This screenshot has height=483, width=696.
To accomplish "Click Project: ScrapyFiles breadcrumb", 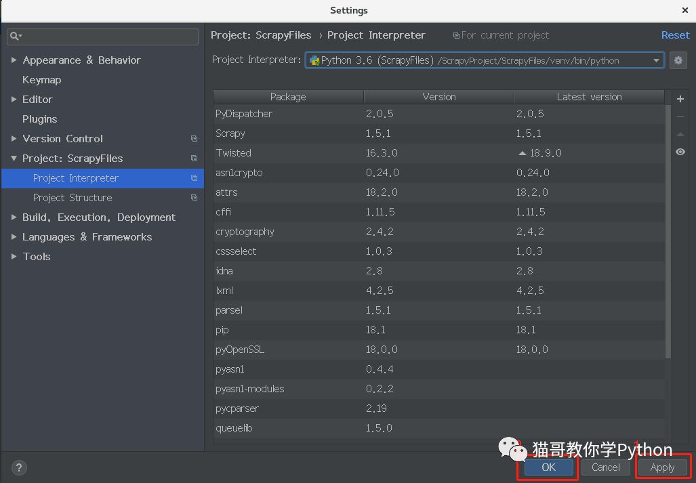I will tap(261, 35).
